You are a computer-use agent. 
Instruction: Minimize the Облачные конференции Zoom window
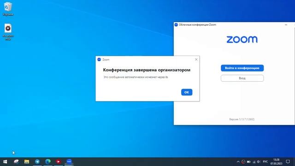pyautogui.click(x=286, y=24)
